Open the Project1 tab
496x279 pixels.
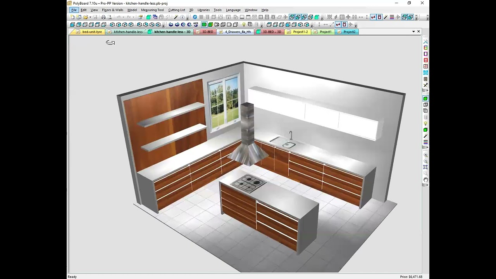coord(322,32)
